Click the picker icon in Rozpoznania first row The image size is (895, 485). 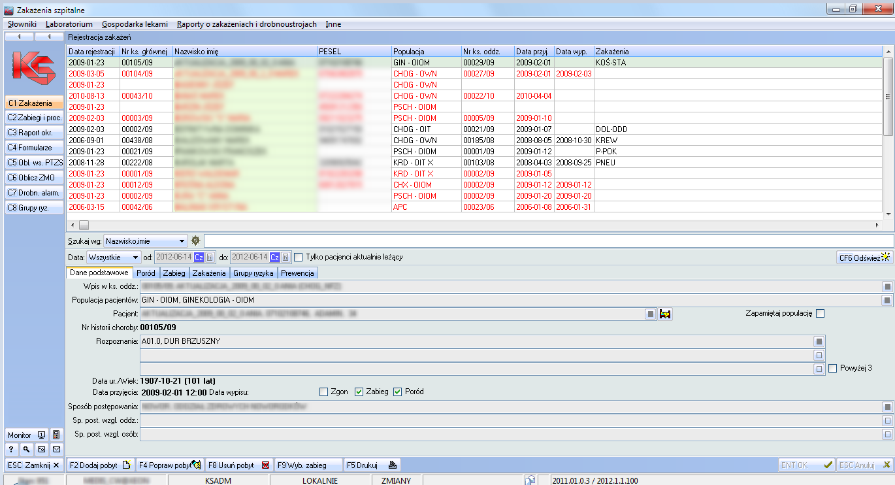point(818,341)
